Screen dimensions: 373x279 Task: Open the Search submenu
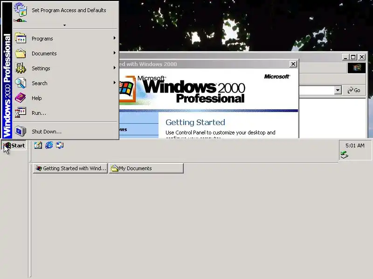[65, 83]
